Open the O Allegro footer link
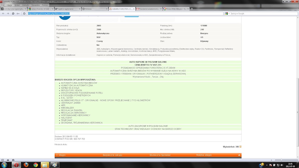This screenshot has width=299, height=168. point(61,155)
